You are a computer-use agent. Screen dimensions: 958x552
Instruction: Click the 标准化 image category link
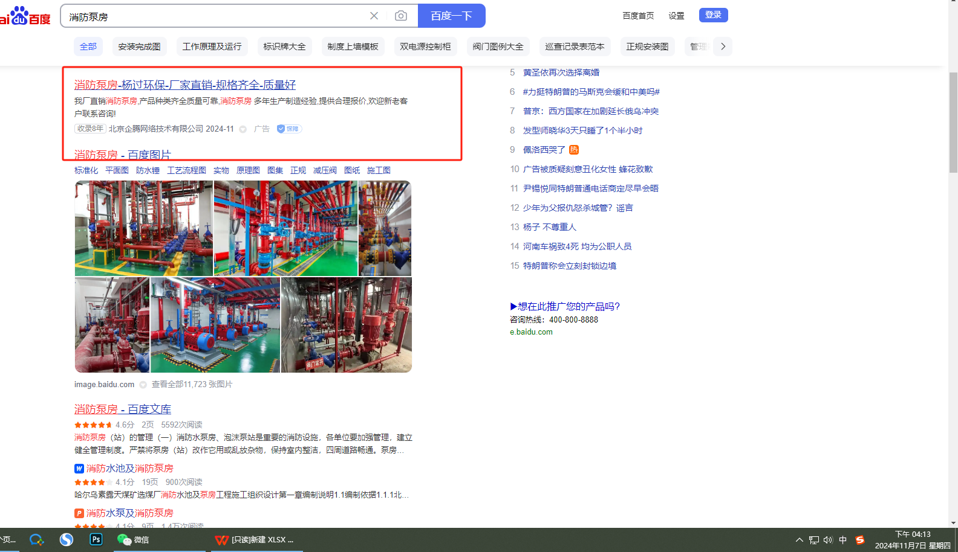click(86, 170)
